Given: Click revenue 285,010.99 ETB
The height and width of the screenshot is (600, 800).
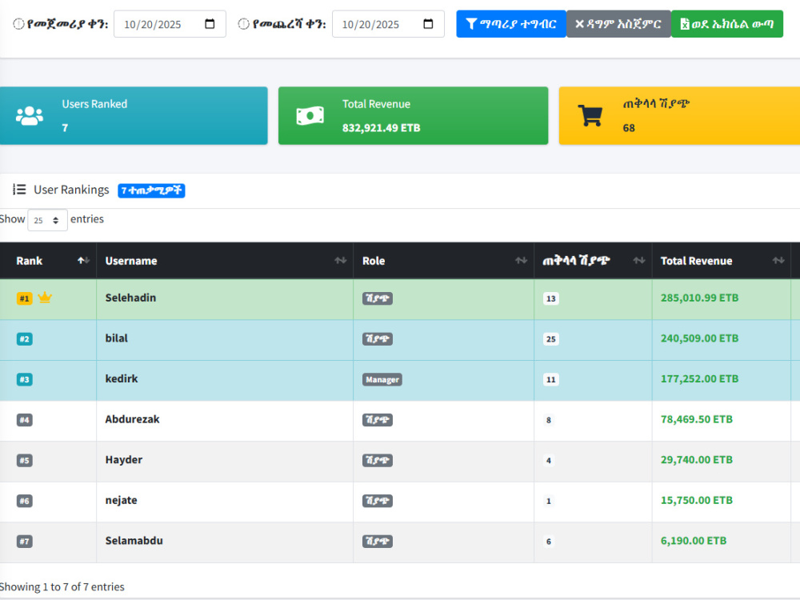Looking at the screenshot, I should pyautogui.click(x=699, y=298).
